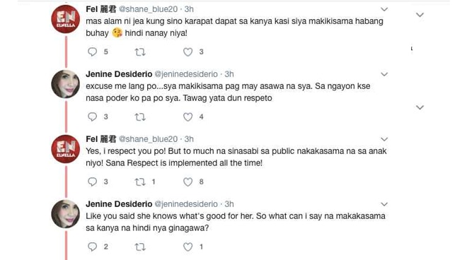Viewport: 467px width, 260px height.
Task: Open options chevron on Fel's second tweet
Action: pos(384,139)
